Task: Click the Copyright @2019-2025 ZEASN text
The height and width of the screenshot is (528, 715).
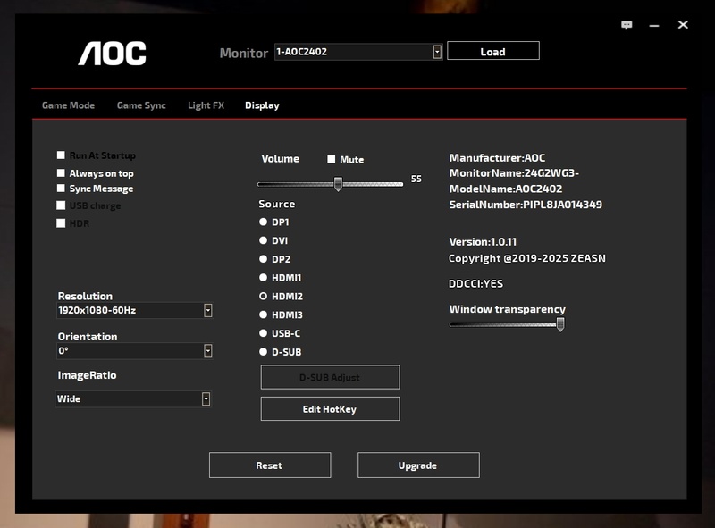Action: [x=527, y=258]
